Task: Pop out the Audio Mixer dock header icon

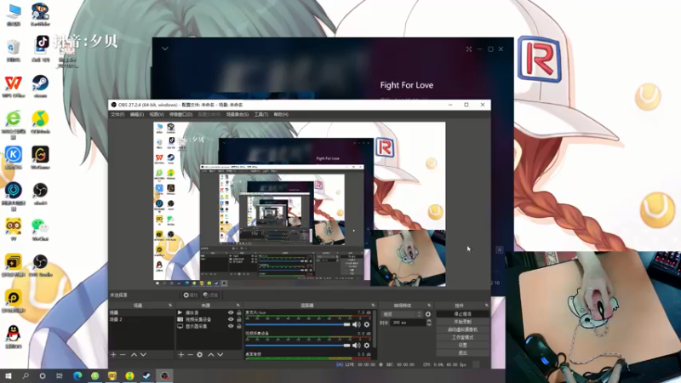Action: [x=373, y=306]
